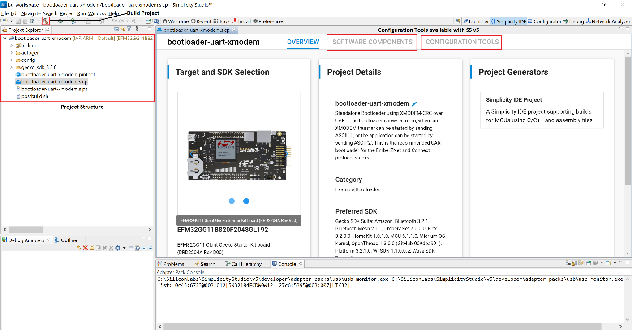Select bootloader-uart-xmodem.pintool file

click(57, 74)
